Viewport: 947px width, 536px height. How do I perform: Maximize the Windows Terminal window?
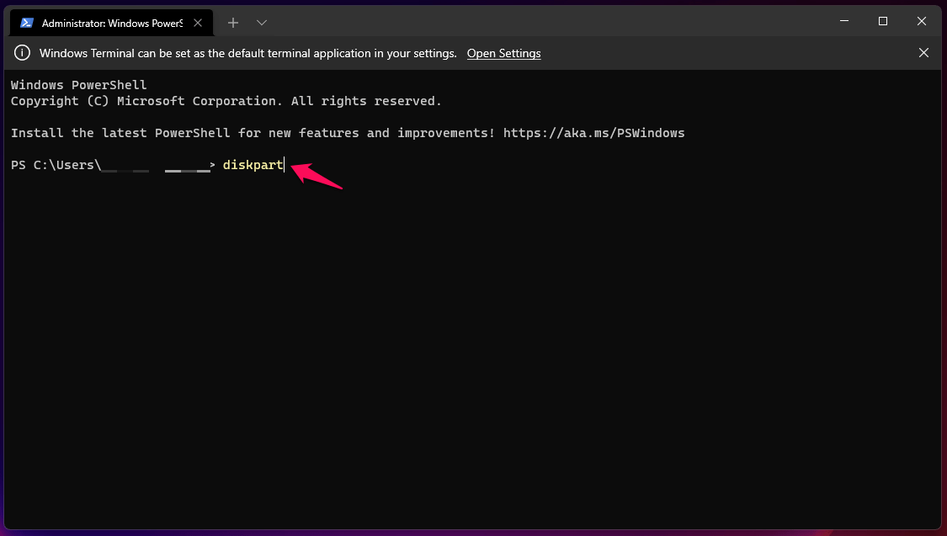point(883,21)
